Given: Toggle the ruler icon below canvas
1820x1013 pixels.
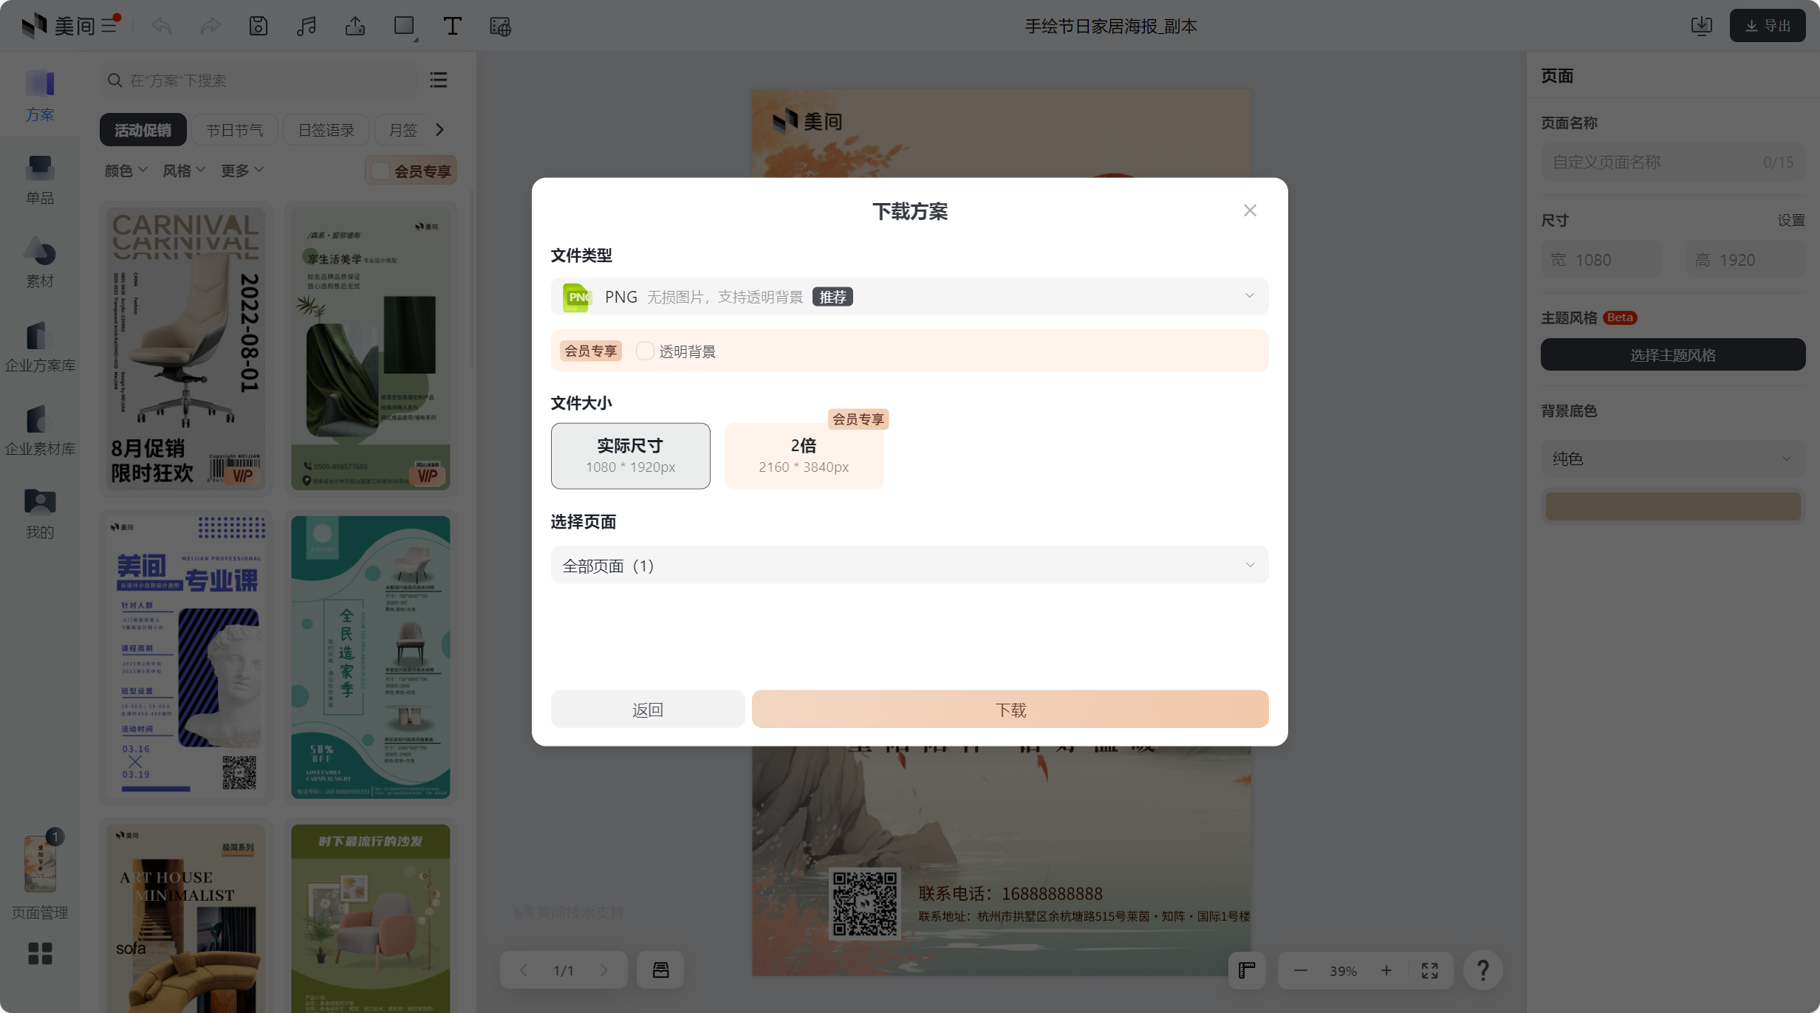Looking at the screenshot, I should click(1247, 970).
